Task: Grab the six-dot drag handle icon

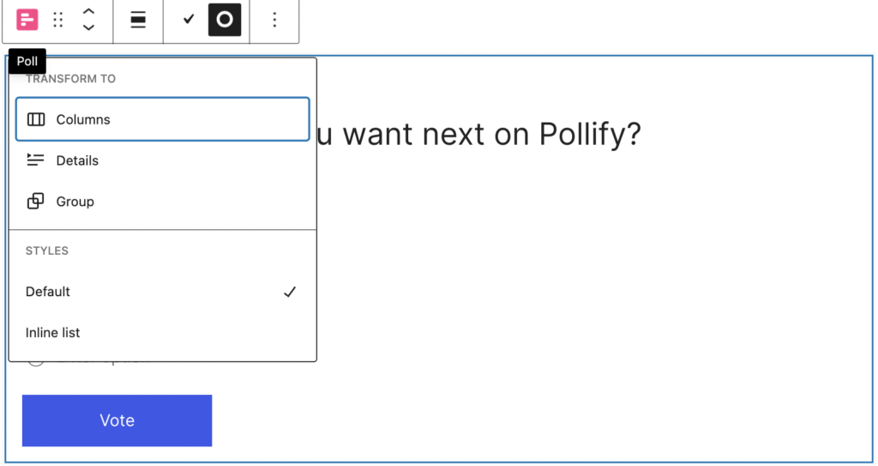Action: tap(57, 20)
